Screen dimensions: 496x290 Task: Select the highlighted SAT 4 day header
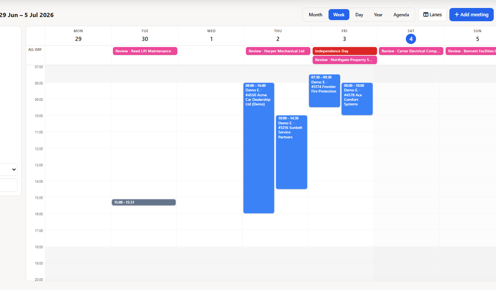pos(411,36)
